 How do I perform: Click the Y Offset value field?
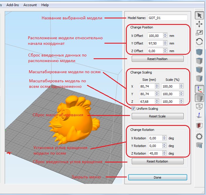click(155, 43)
